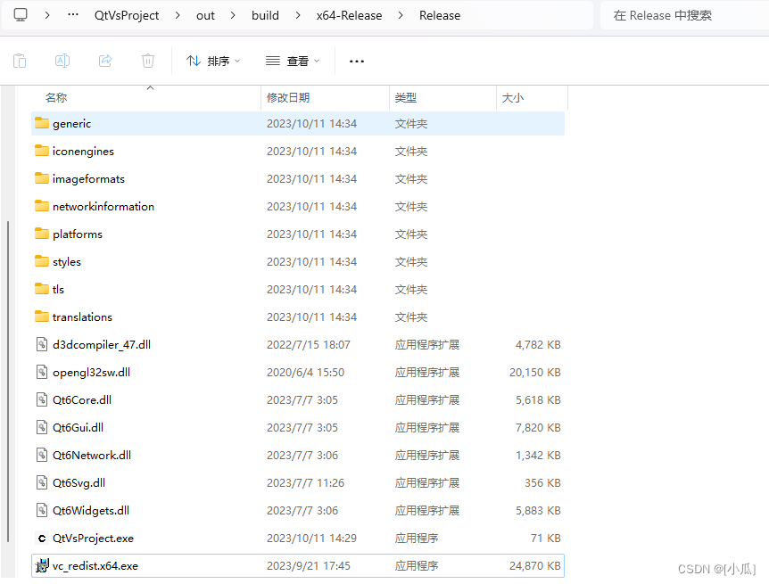Image resolution: width=769 pixels, height=584 pixels.
Task: Select the file name QtVsProject.exe
Action: pyautogui.click(x=93, y=539)
